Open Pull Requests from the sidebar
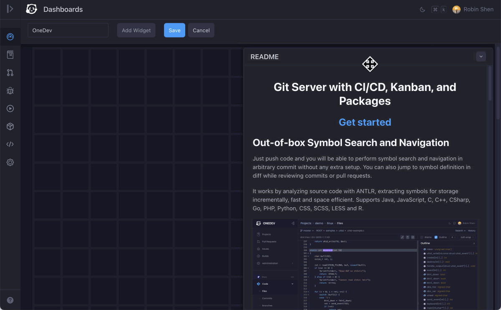The width and height of the screenshot is (501, 310). click(10, 73)
